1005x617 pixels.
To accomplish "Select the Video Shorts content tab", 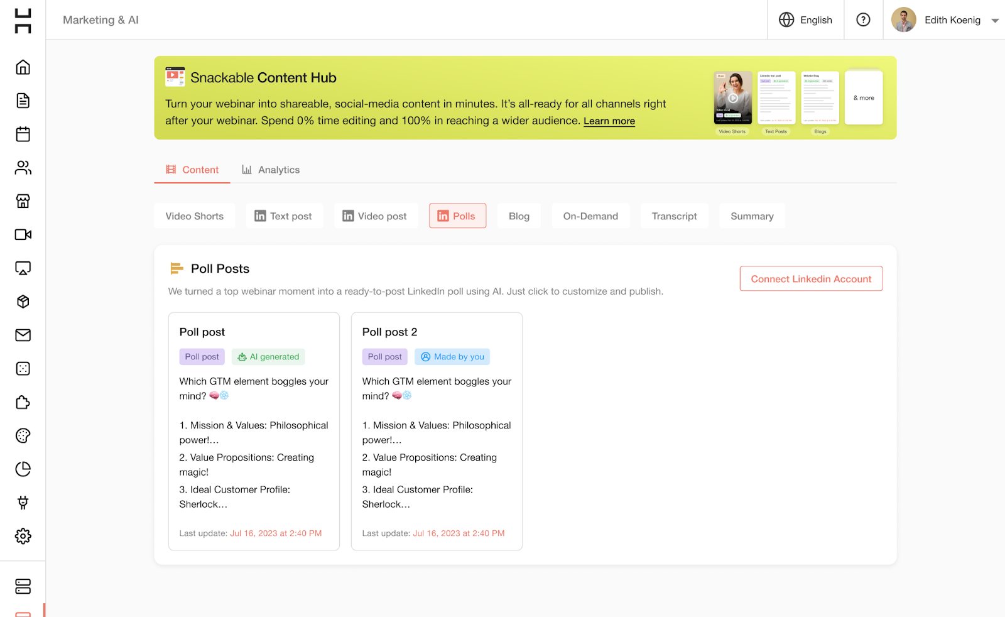I will coord(194,216).
